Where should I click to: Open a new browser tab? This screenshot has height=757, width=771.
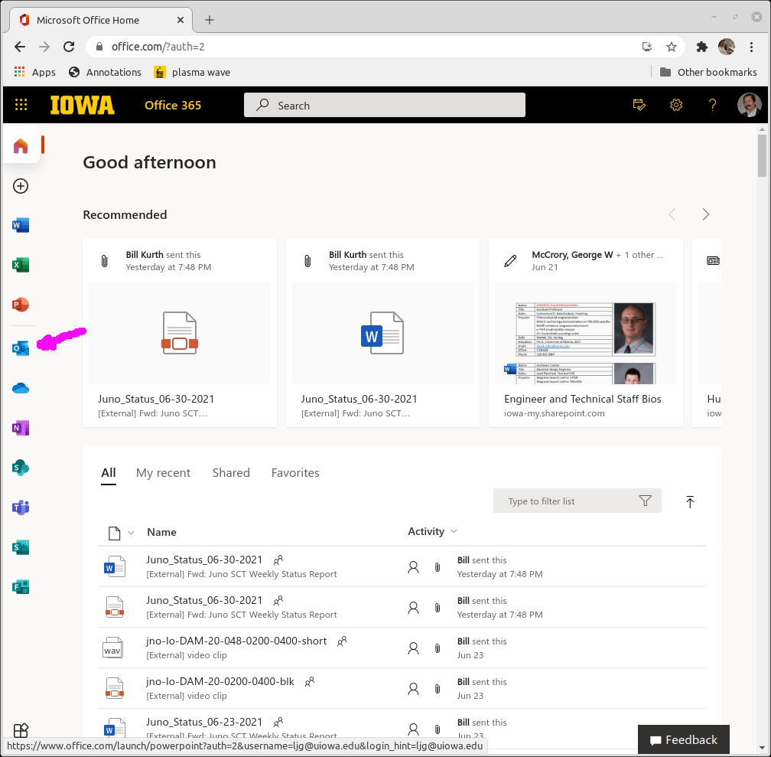210,20
